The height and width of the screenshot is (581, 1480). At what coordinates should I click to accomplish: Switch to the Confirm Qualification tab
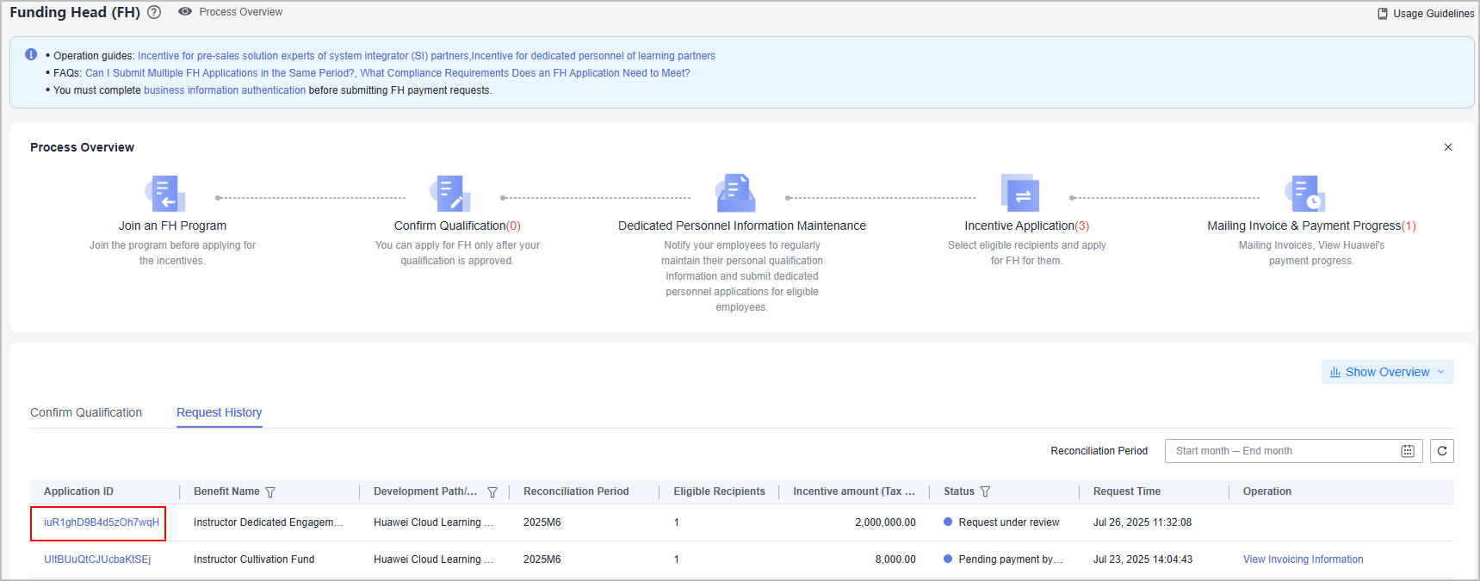pyautogui.click(x=86, y=412)
